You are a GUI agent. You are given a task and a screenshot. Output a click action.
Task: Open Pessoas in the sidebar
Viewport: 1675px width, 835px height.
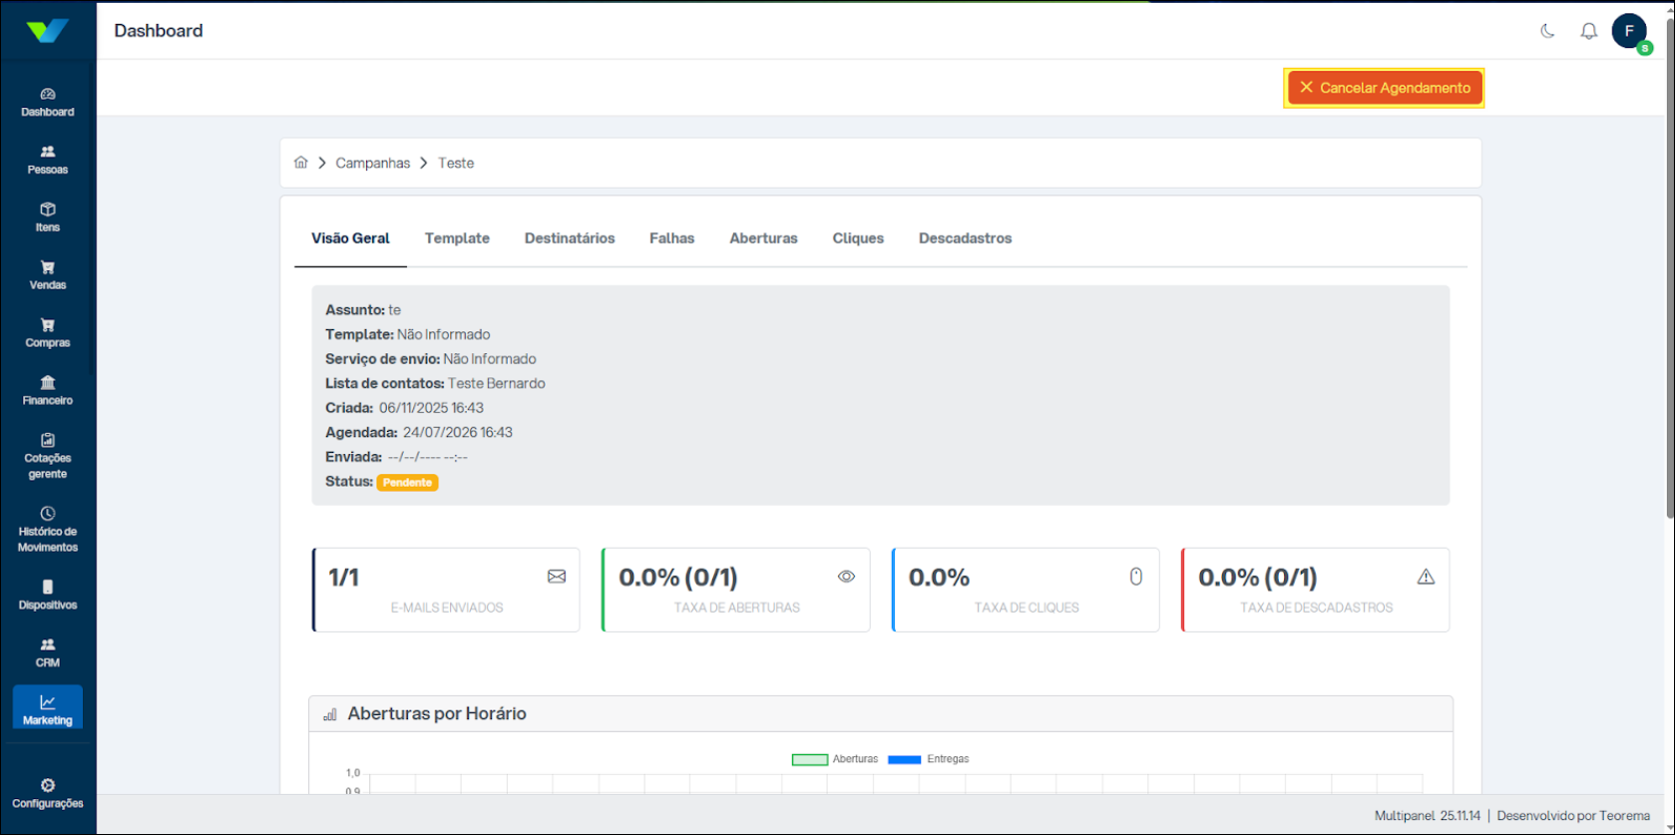tap(48, 160)
